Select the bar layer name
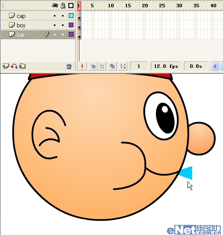Image resolution: width=223 pixels, height=235 pixels. (x=21, y=35)
